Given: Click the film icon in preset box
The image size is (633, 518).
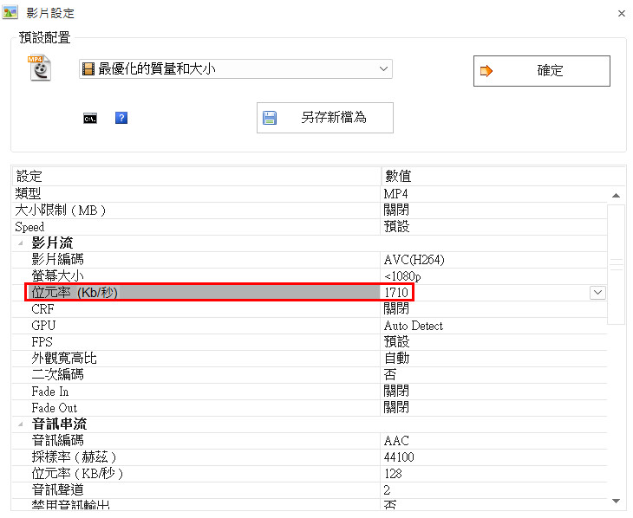Looking at the screenshot, I should coord(88,69).
